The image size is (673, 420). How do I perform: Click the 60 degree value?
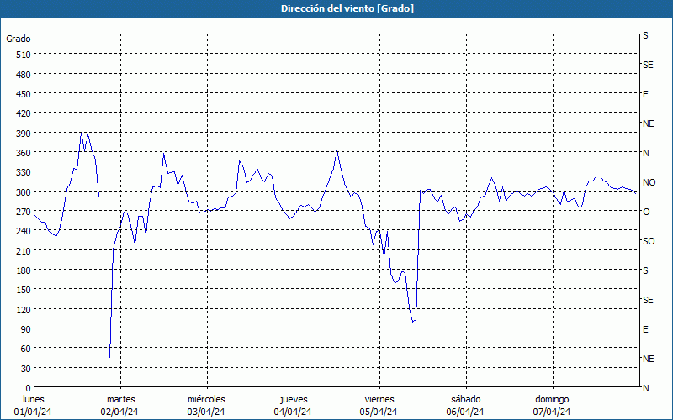(x=26, y=349)
